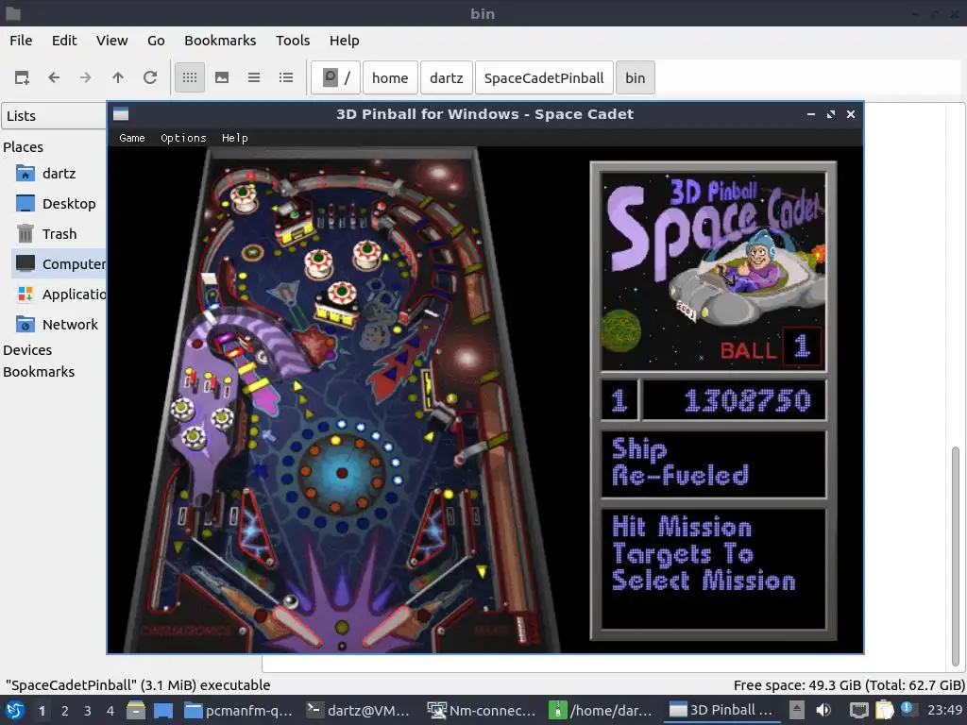The height and width of the screenshot is (725, 967).
Task: Switch to compact list view
Action: pos(254,77)
